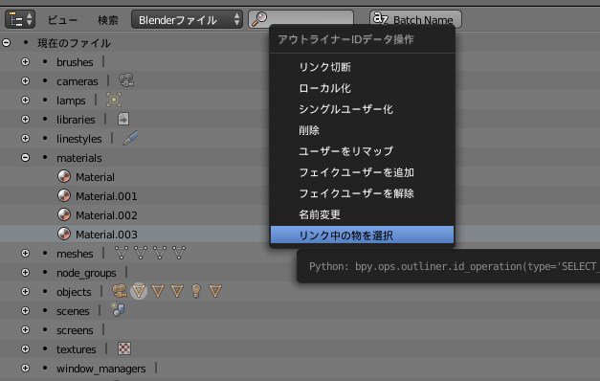
Task: Click the scene icon in scenes row
Action: 118,310
